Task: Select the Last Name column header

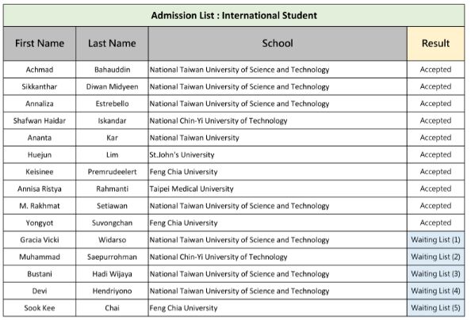Action: click(x=112, y=44)
